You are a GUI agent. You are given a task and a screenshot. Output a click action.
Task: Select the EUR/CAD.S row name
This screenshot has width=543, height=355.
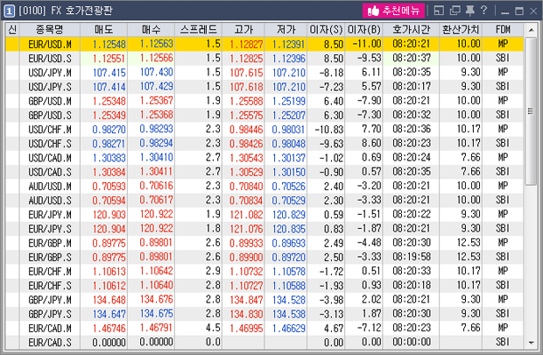click(x=50, y=343)
